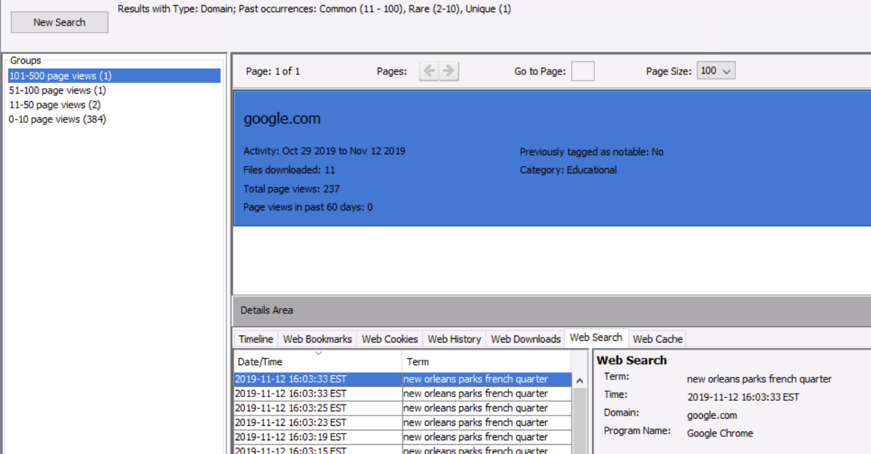Click inside the Go to Page field
871x454 pixels.
[x=582, y=71]
